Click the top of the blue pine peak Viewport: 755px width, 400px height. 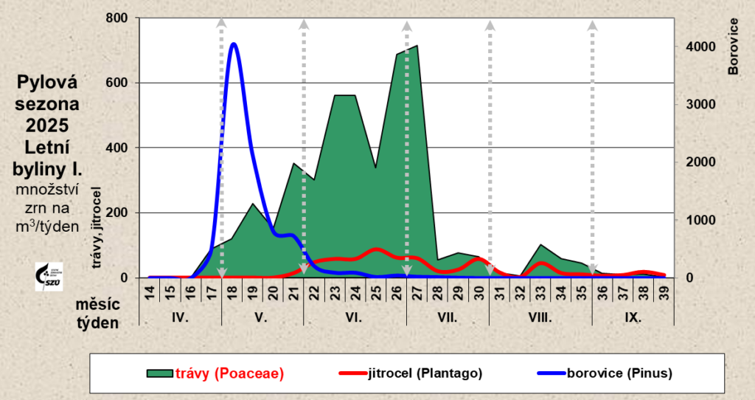pyautogui.click(x=234, y=44)
